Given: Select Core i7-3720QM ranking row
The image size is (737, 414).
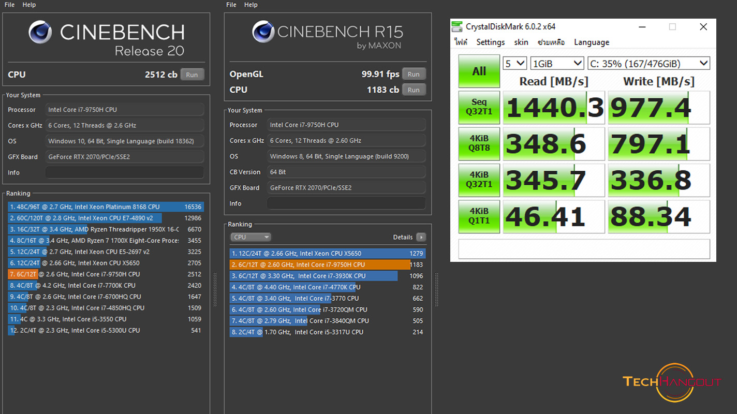Looking at the screenshot, I should coord(328,309).
